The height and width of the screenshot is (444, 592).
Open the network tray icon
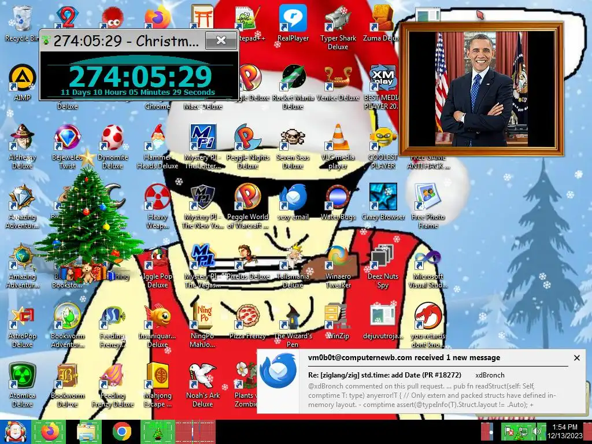[523, 431]
